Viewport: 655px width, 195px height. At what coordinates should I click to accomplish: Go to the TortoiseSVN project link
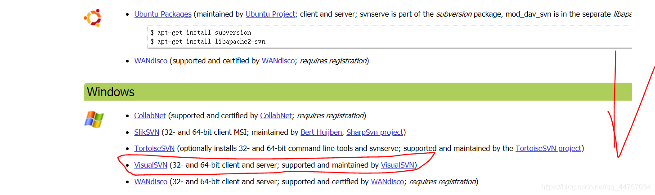pyautogui.click(x=548, y=148)
